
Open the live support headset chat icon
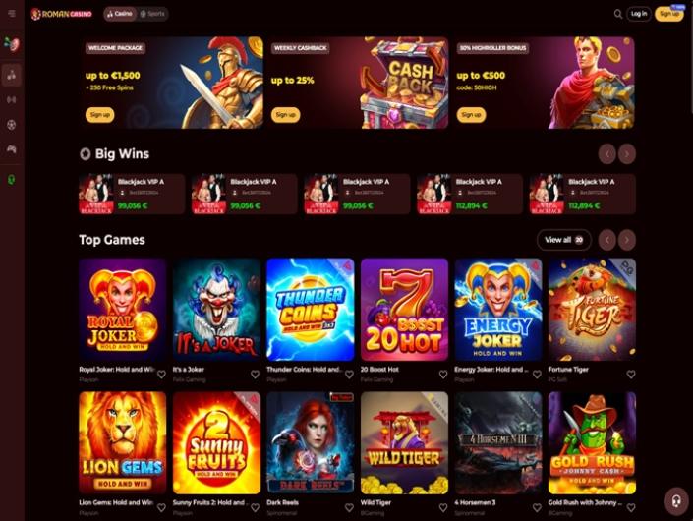pos(676,501)
